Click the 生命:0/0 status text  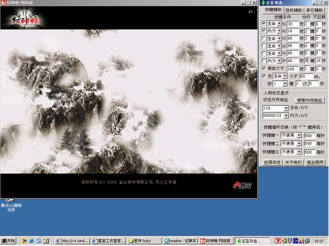tap(299, 108)
